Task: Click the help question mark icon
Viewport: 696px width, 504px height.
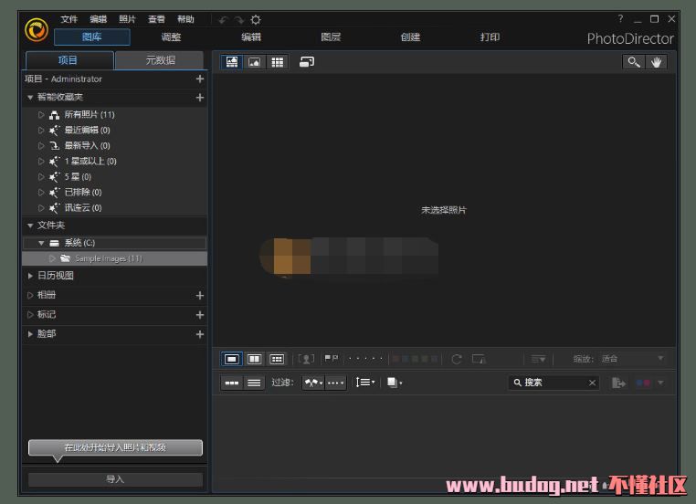Action: point(621,19)
